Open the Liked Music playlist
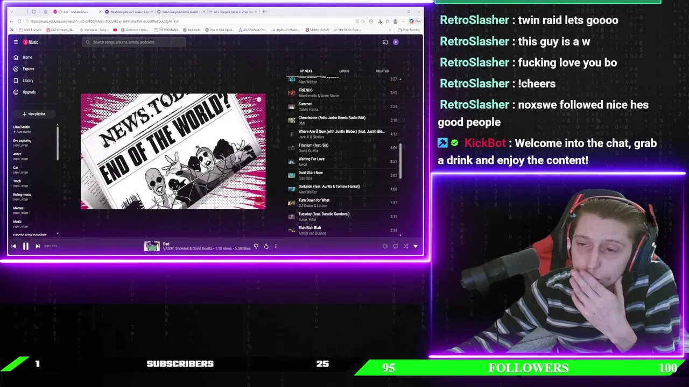This screenshot has height=387, width=689. [x=22, y=129]
